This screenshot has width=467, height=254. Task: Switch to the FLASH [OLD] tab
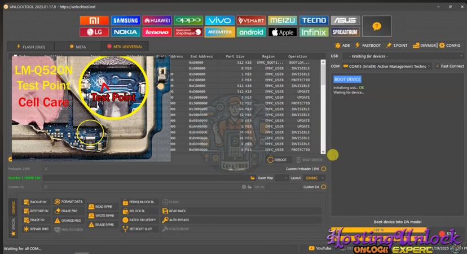tap(33, 46)
